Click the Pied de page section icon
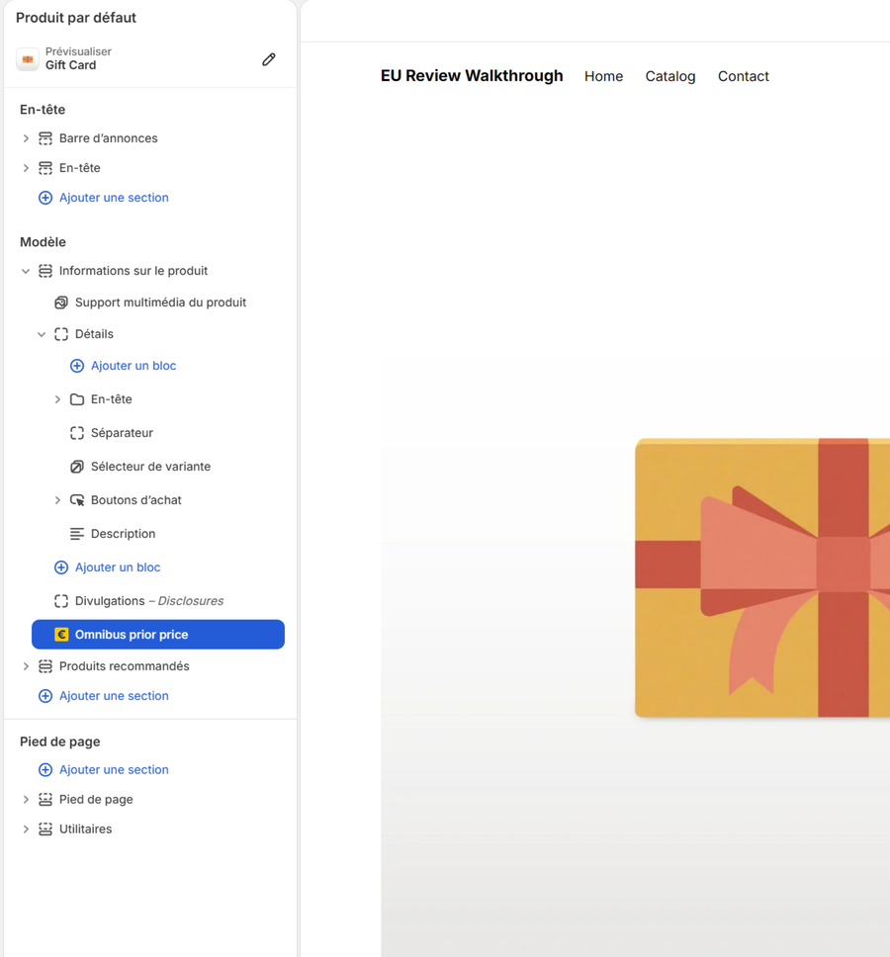This screenshot has width=890, height=957. [45, 800]
